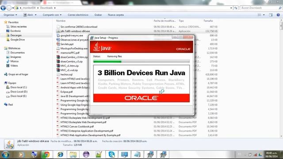The width and height of the screenshot is (283, 159).
Task: Open Windows Media Player from the taskbar
Action: 21,155
